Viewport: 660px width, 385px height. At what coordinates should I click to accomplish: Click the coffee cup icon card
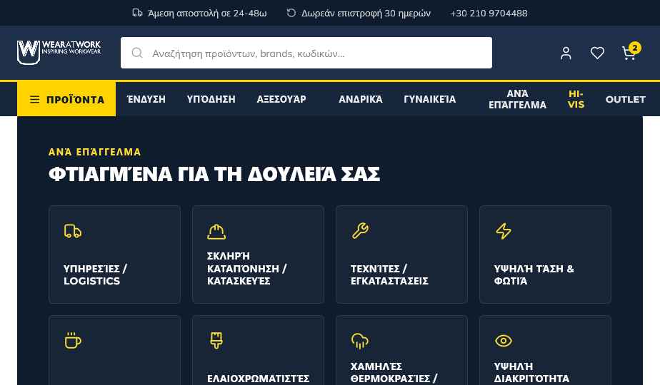pyautogui.click(x=114, y=350)
